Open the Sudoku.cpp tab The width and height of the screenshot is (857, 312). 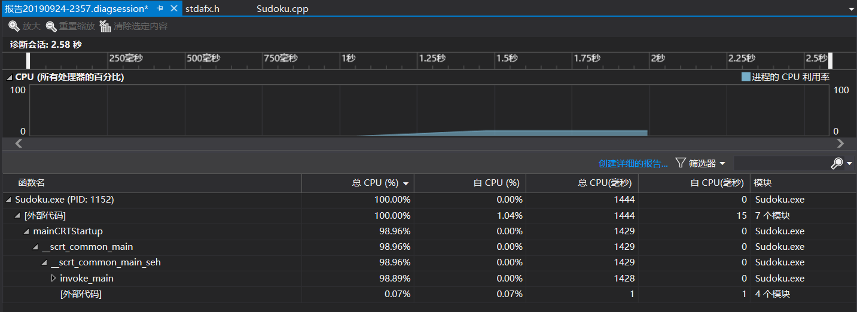[x=282, y=9]
